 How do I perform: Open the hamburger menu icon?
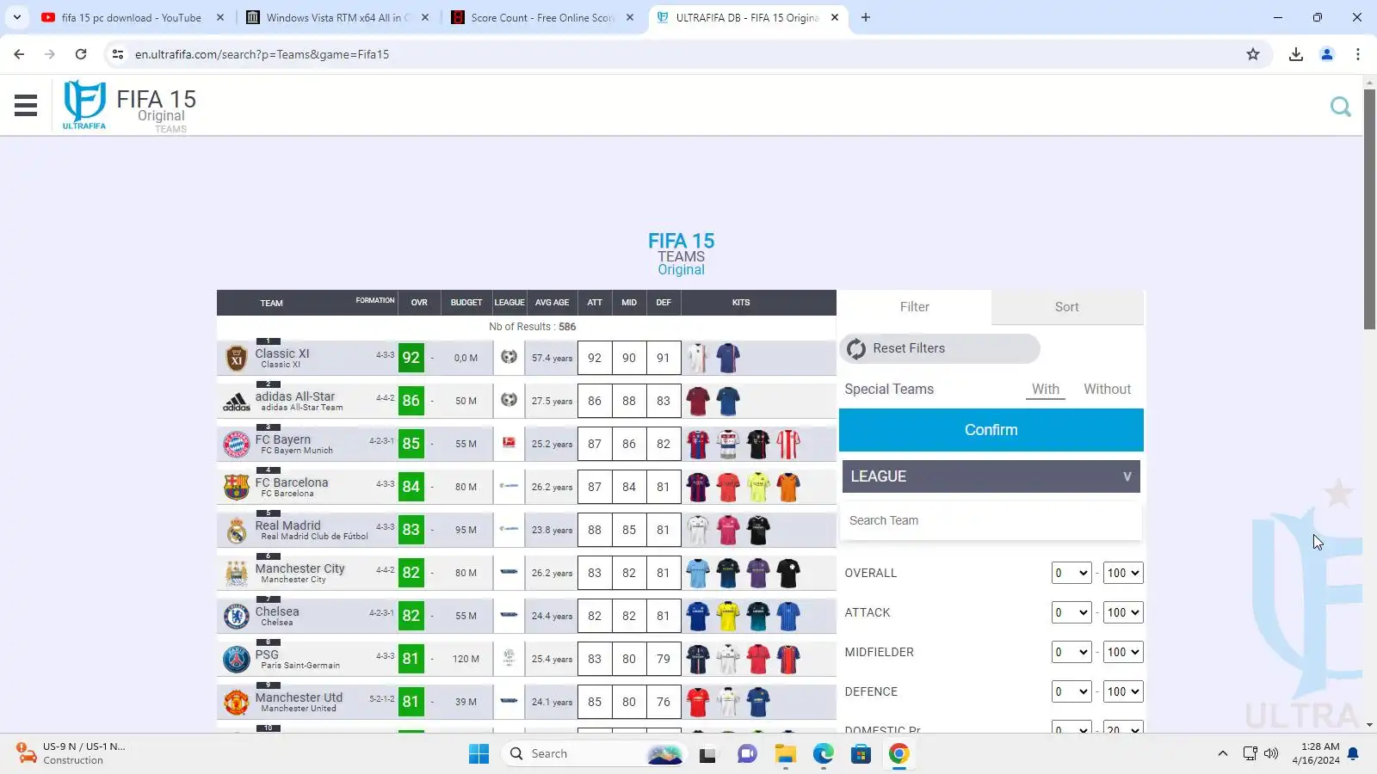coord(26,105)
